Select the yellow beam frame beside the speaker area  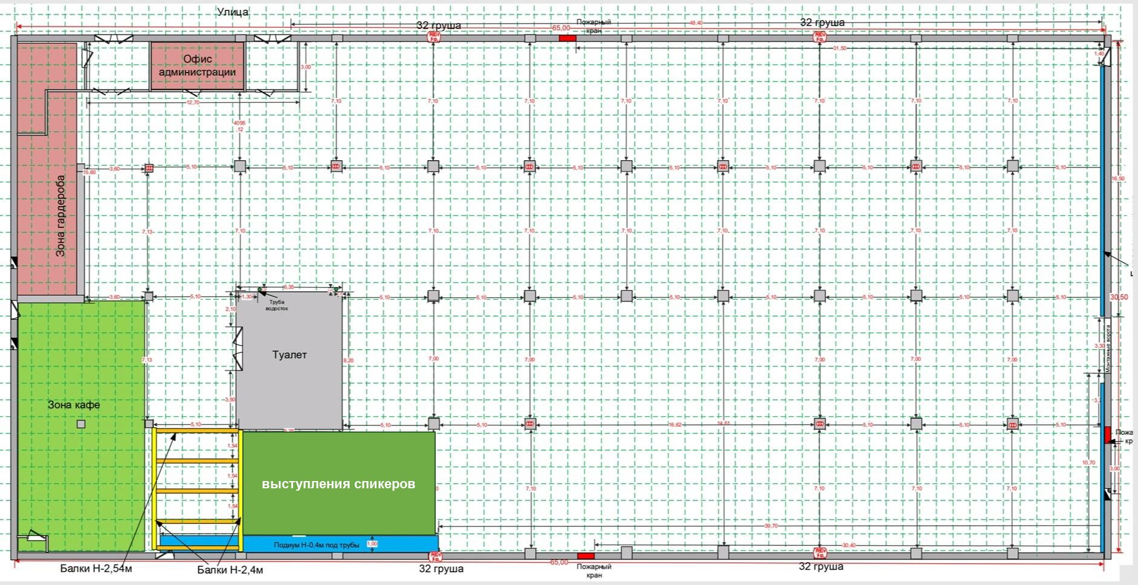pos(198,490)
